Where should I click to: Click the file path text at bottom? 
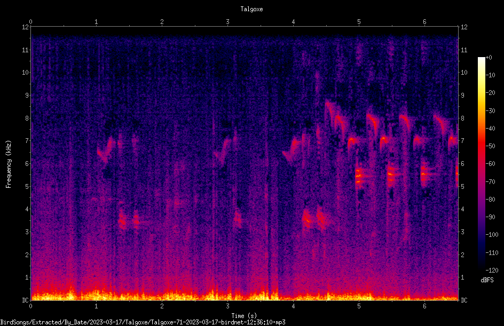(x=143, y=322)
